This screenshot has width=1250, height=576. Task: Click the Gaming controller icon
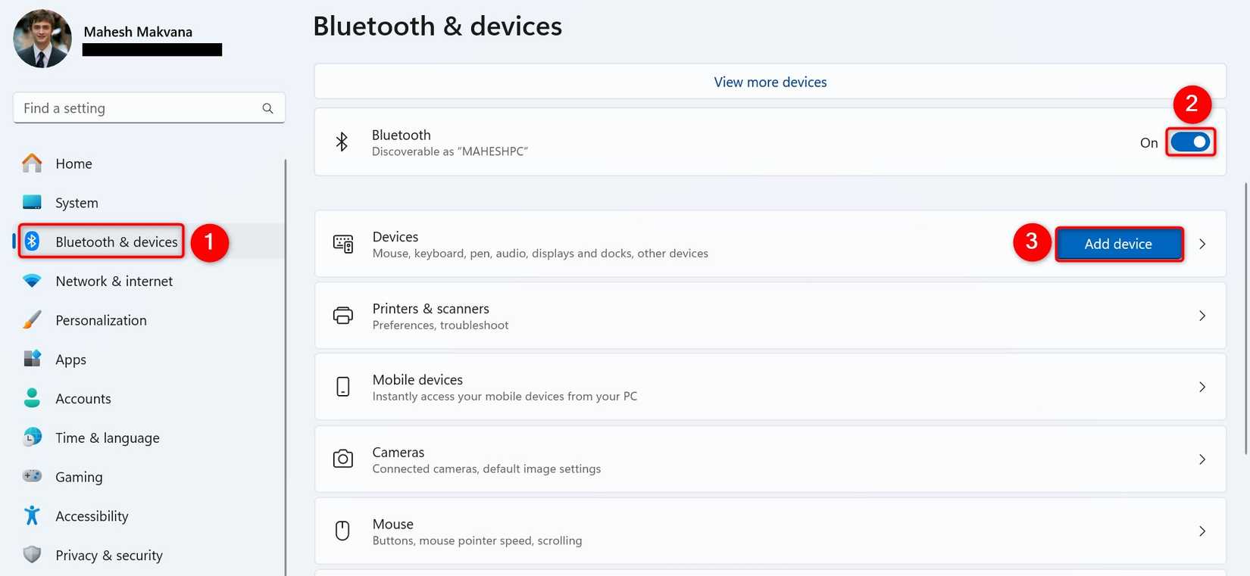(32, 476)
